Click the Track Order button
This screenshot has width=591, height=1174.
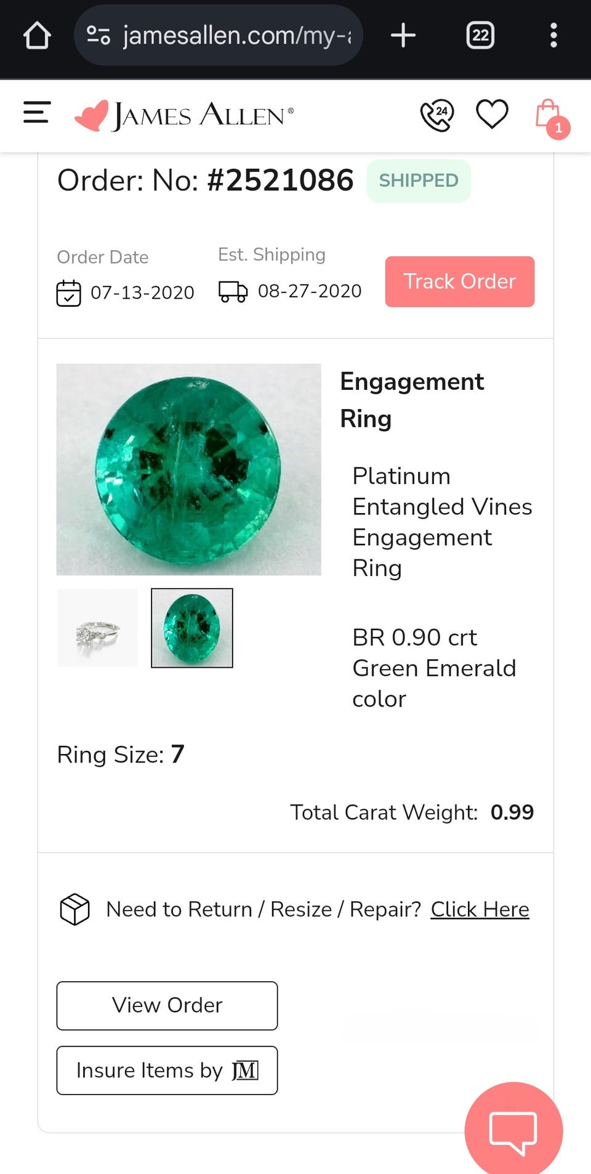[459, 281]
